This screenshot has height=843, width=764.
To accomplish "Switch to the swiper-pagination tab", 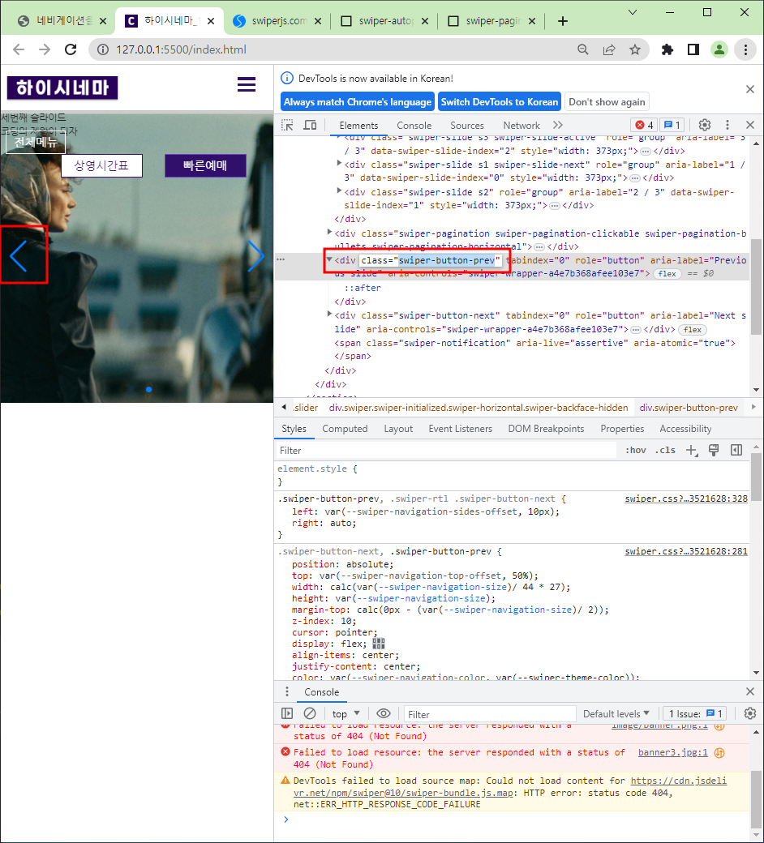I will 492,21.
